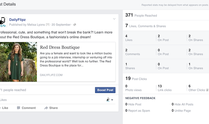Open the post options chevron menu
Viewport: 209px width, 124px height.
(114, 19)
